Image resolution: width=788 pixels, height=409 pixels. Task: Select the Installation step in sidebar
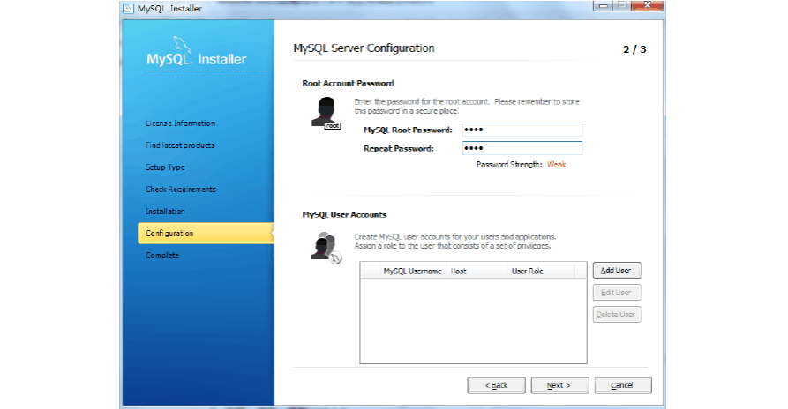165,212
